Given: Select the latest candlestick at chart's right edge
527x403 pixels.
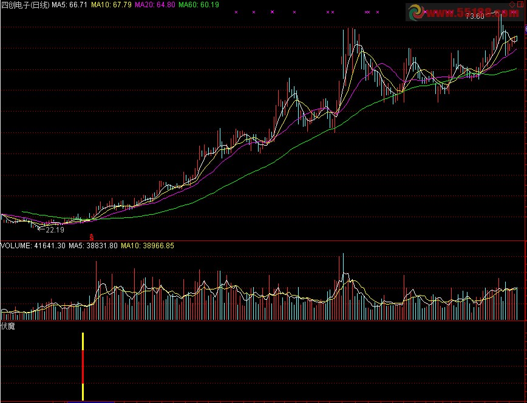Looking at the screenshot, I should pyautogui.click(x=516, y=38).
